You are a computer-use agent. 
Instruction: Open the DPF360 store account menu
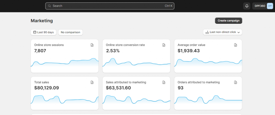click(x=260, y=6)
